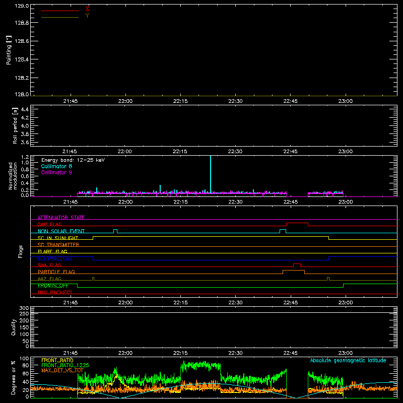403x403 pixels.
Task: Click 22:45 under the Flags panel
Action: point(291,303)
